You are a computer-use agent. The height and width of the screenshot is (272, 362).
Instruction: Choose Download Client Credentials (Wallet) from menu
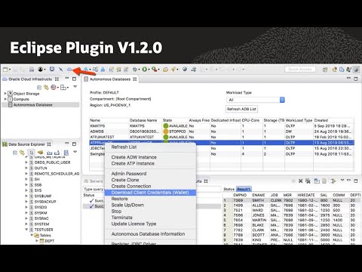[x=150, y=193]
